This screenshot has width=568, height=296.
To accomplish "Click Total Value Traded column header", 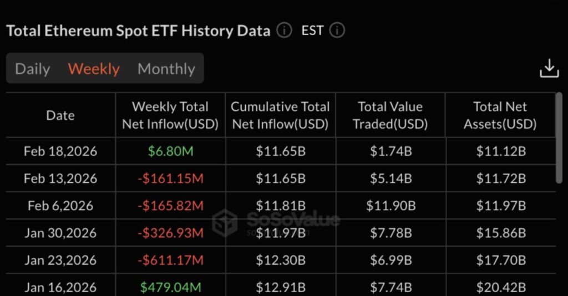I will [390, 115].
